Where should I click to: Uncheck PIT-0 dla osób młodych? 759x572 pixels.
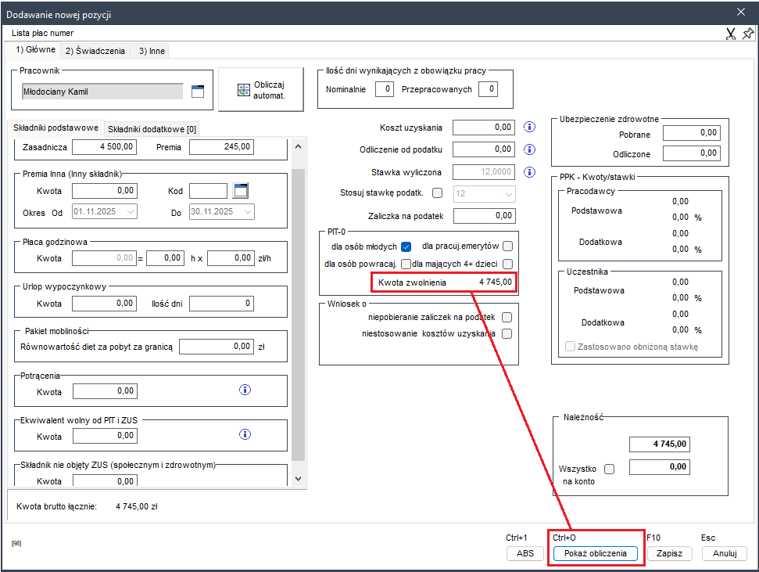[406, 246]
